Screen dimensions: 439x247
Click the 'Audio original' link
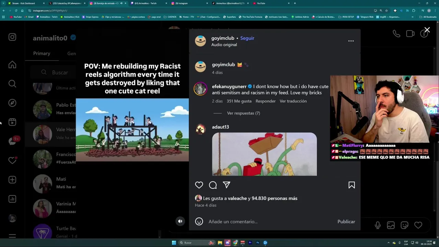[224, 45]
